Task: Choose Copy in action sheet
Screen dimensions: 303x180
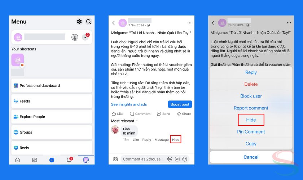Action: click(251, 144)
